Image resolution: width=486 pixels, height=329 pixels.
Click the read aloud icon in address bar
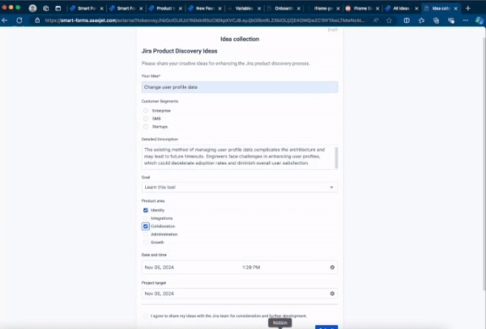[376, 20]
